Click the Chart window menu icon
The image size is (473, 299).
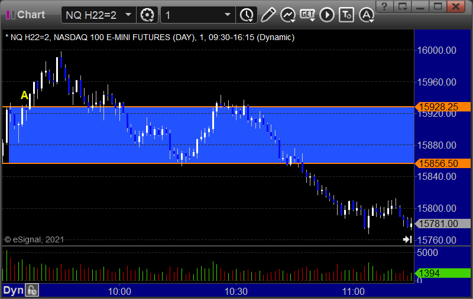10,15
